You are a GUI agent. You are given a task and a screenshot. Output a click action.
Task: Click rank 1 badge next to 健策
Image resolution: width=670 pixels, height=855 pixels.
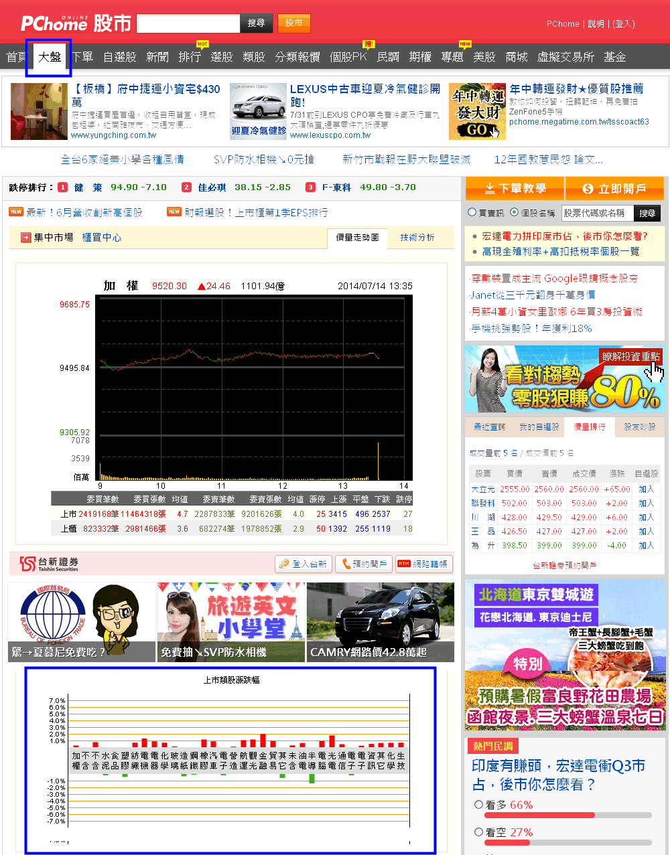click(x=62, y=187)
